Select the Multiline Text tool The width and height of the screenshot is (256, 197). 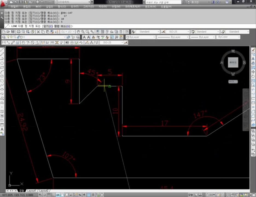pos(2,129)
